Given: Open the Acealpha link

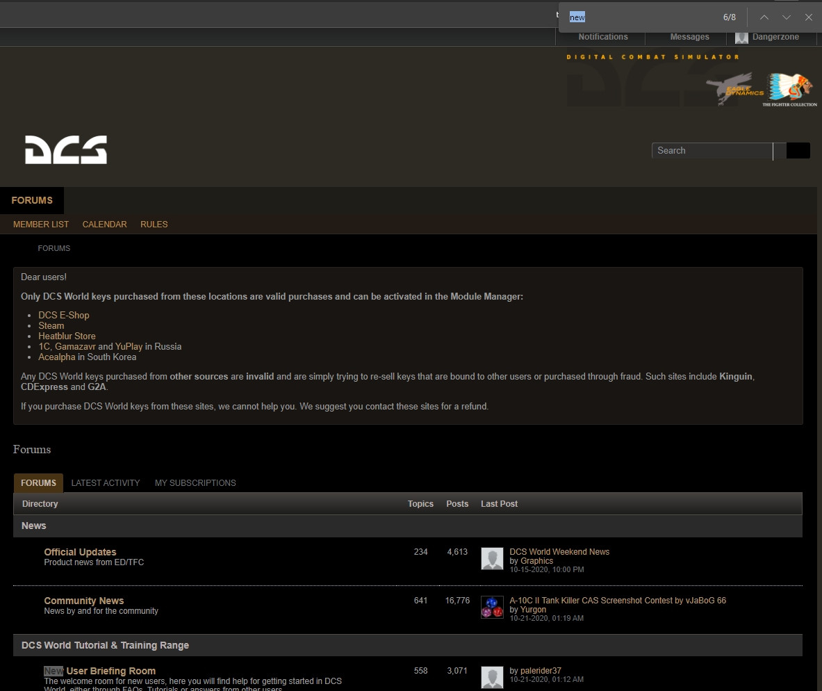Looking at the screenshot, I should point(56,357).
